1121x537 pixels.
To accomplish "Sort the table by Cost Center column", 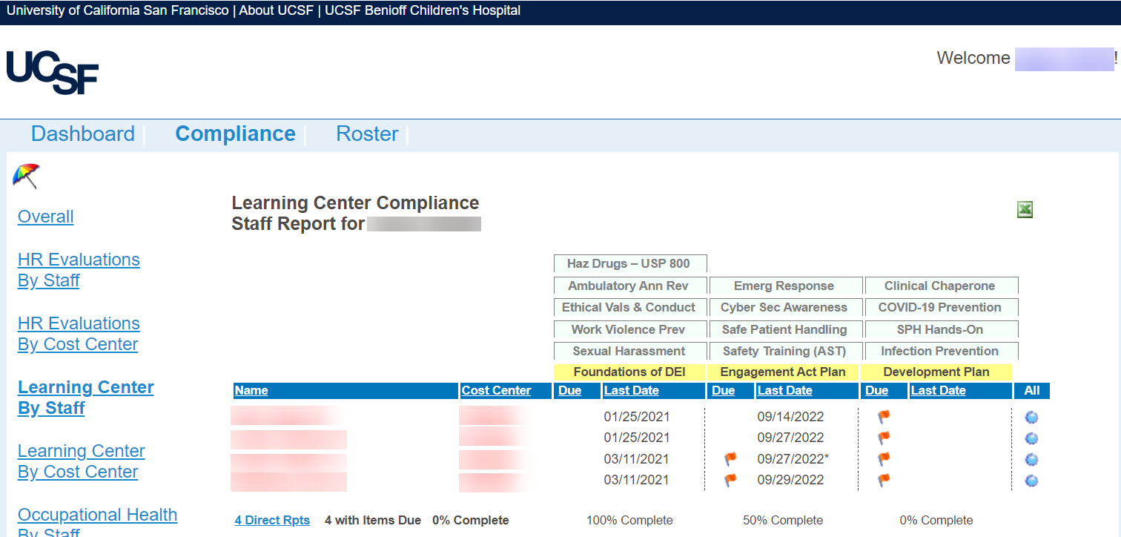I will [496, 391].
